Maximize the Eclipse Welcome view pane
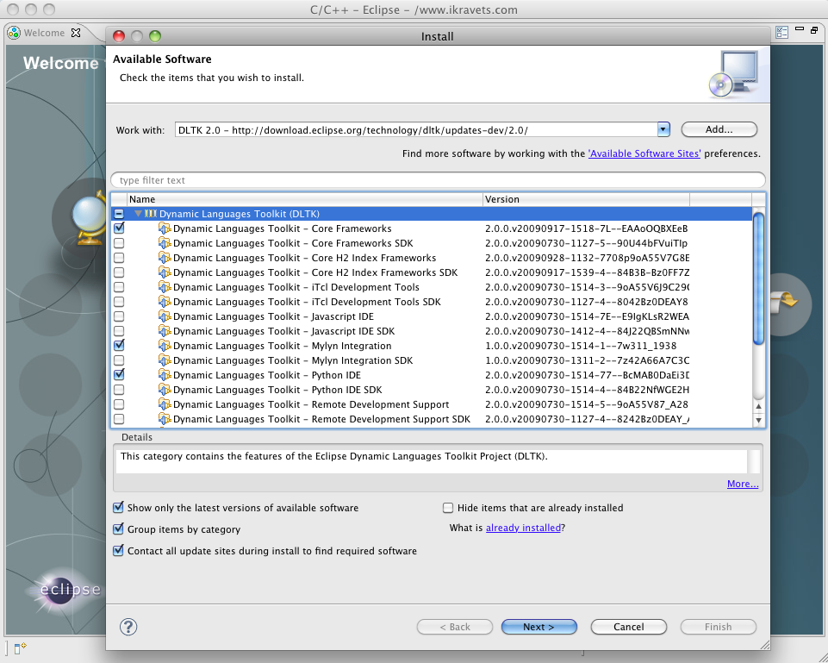 coord(814,29)
